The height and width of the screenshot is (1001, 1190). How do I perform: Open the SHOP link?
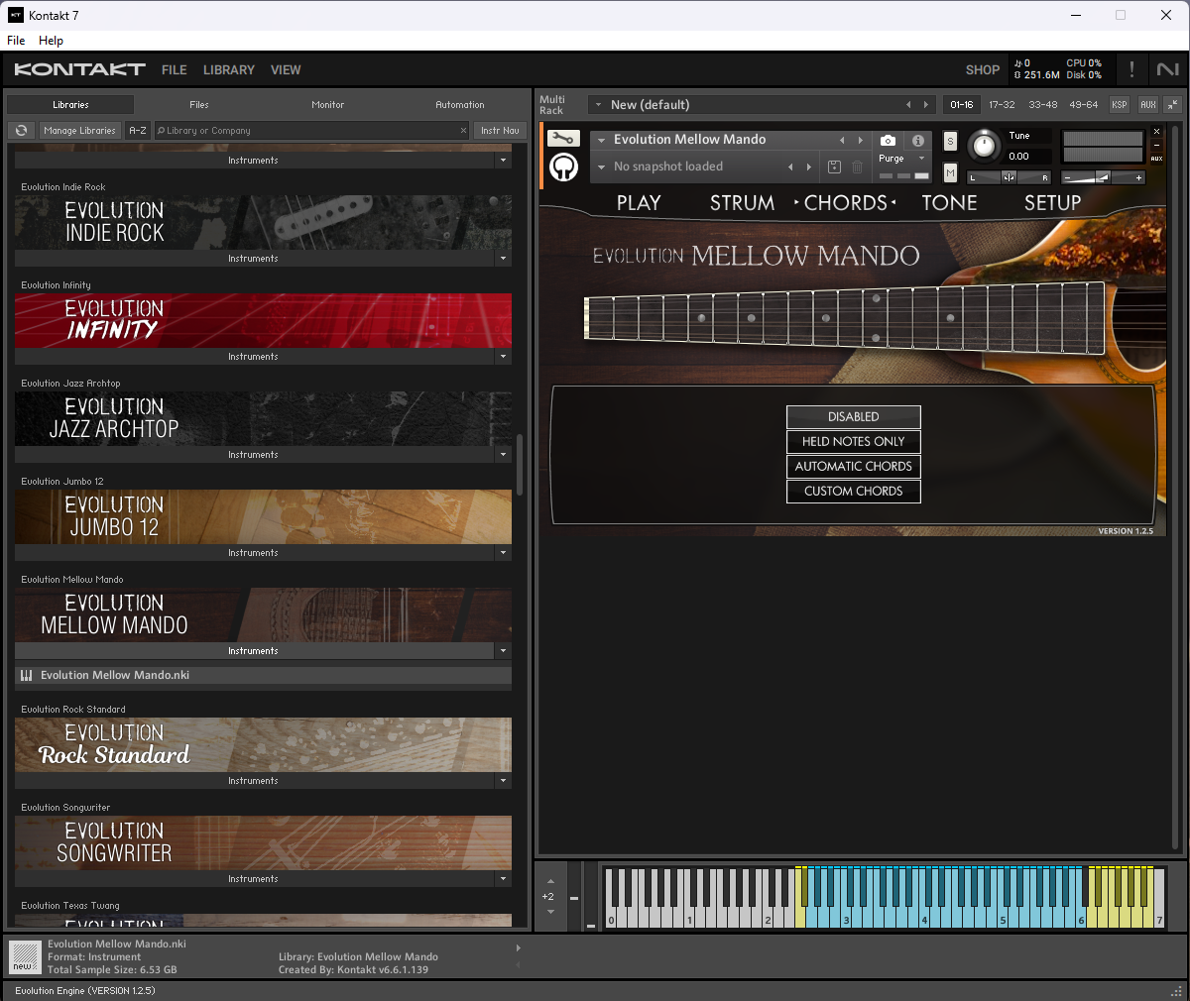pos(983,69)
